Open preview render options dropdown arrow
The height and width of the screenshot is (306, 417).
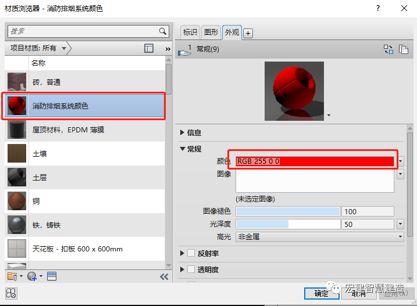point(329,116)
